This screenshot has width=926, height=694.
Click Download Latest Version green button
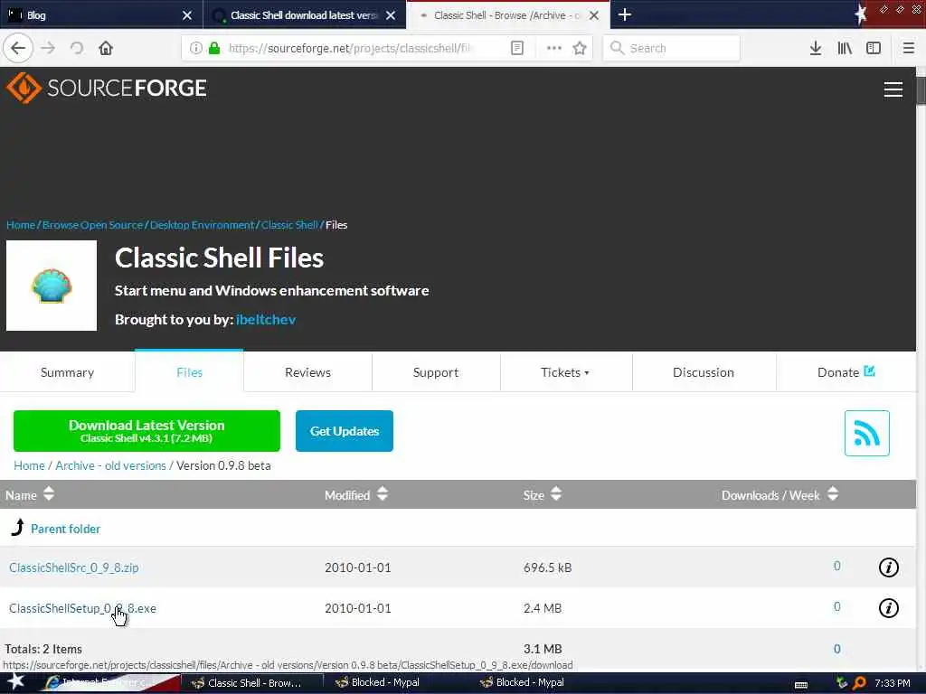click(x=146, y=431)
